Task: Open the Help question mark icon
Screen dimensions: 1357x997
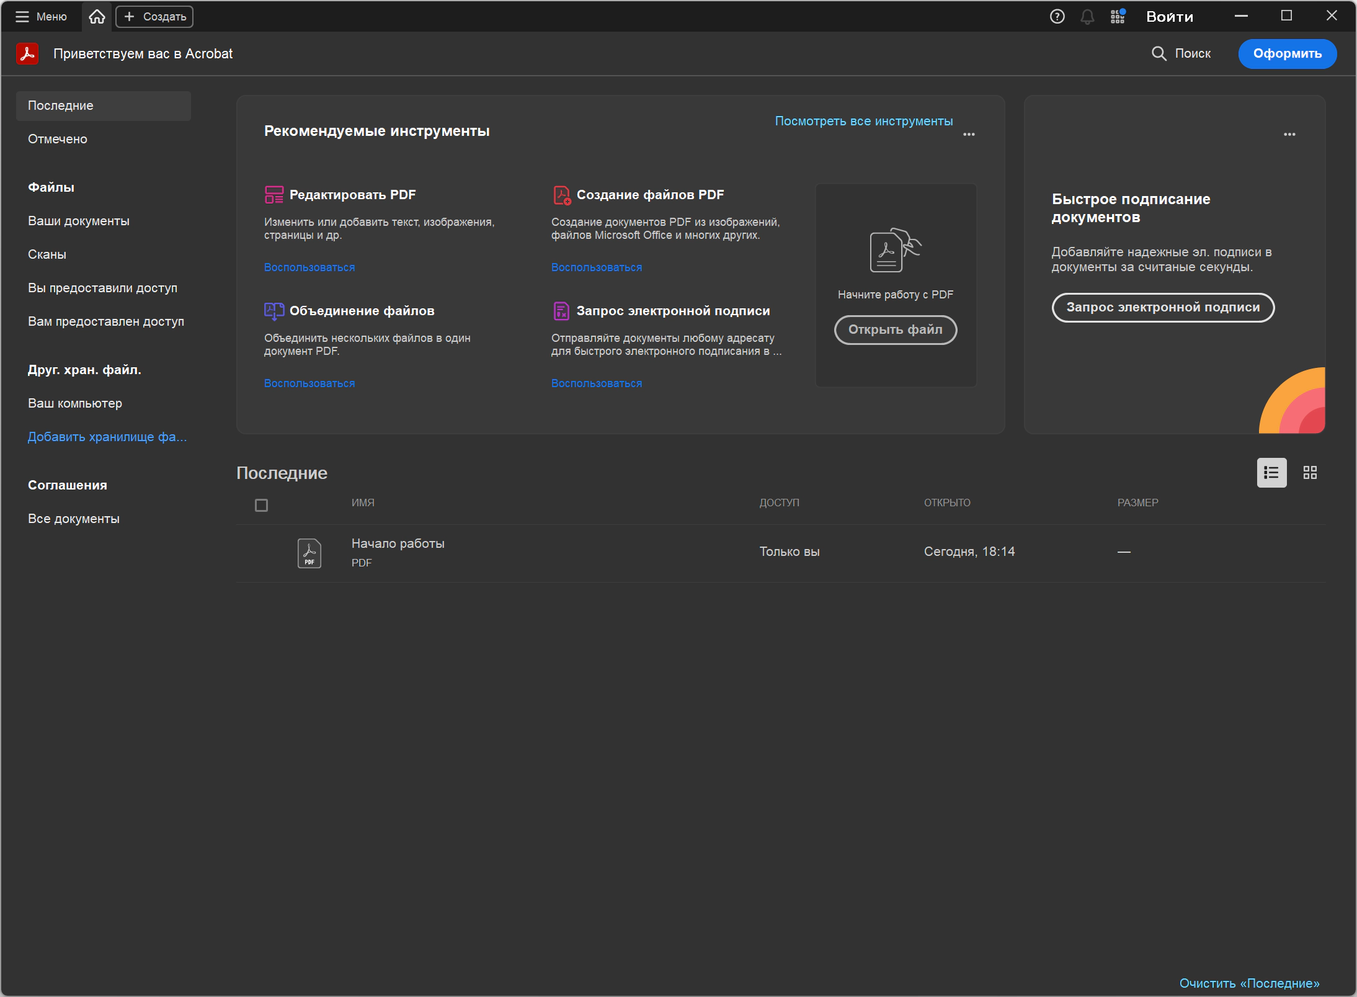Action: (1057, 17)
